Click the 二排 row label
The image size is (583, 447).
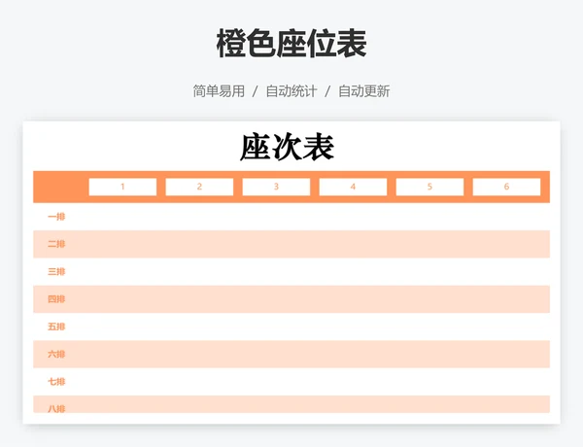point(56,244)
